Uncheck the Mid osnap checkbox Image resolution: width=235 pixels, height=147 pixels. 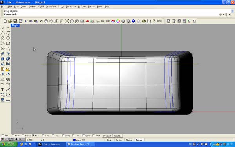pyautogui.click(x=33, y=136)
